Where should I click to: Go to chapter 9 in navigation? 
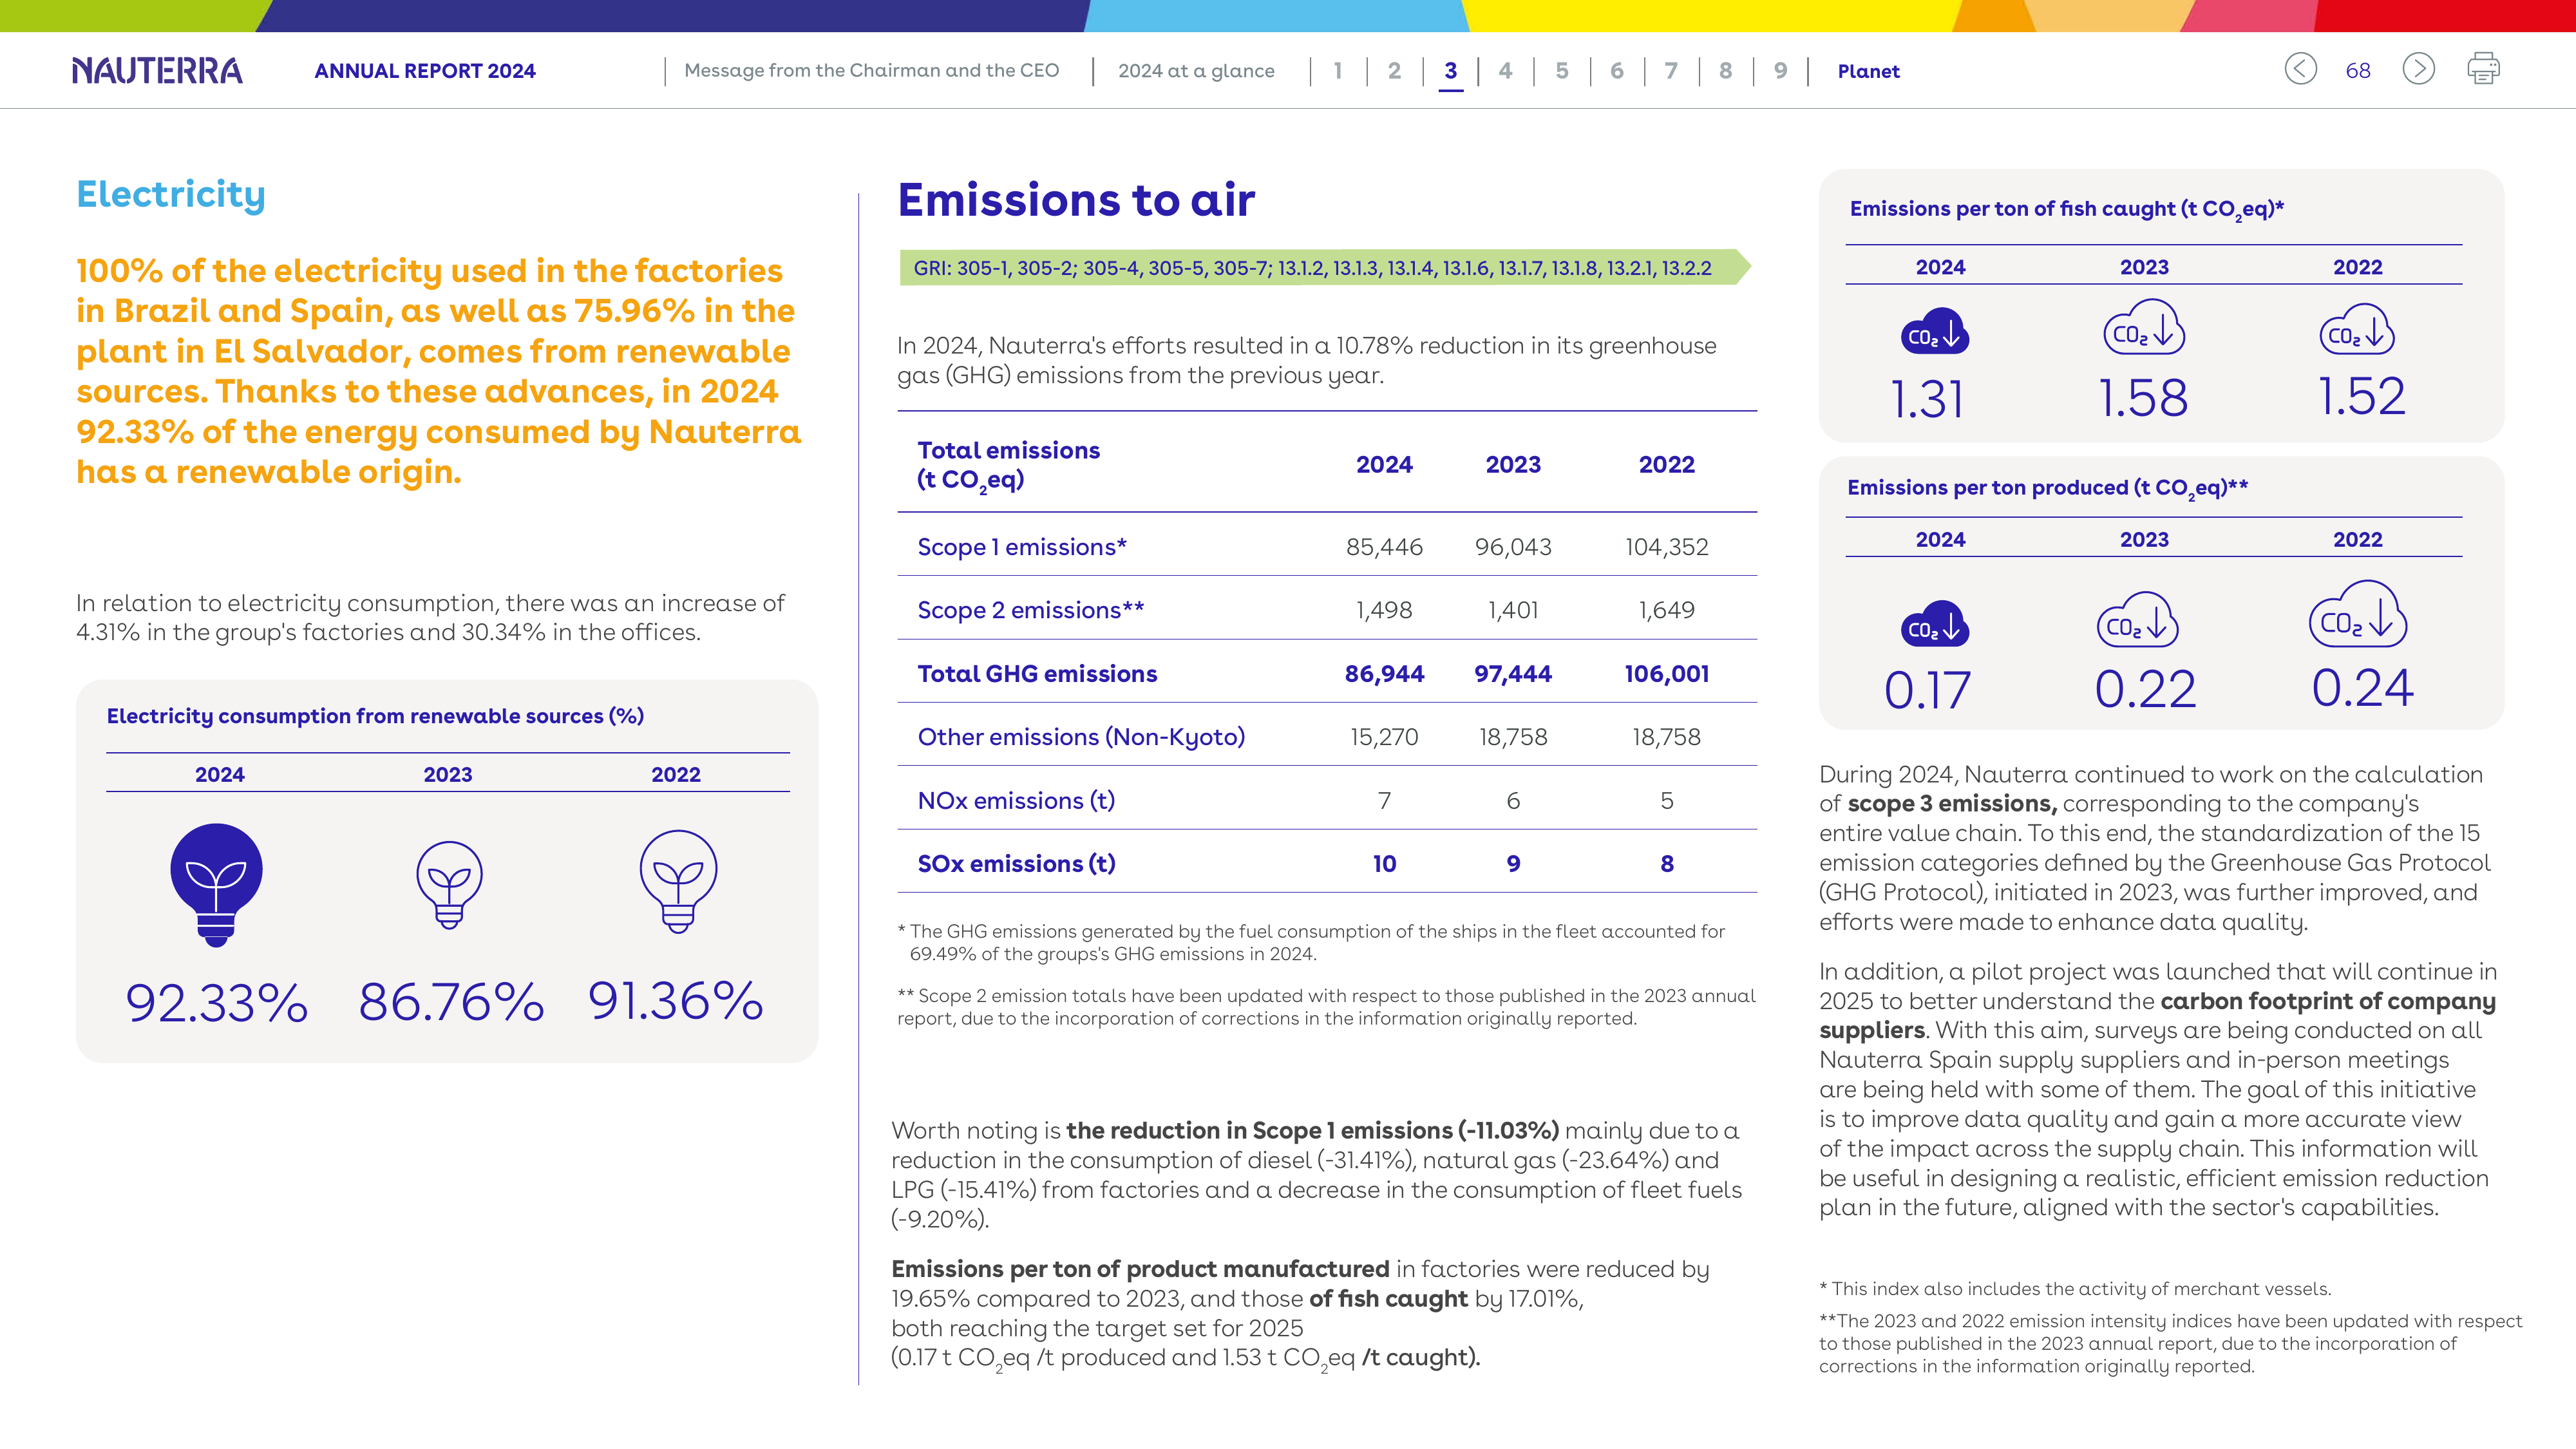[x=1780, y=71]
